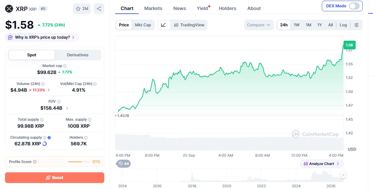The image size is (373, 189).
Task: Click the 62.87B XRP circulating supply value
Action: coord(28,144)
